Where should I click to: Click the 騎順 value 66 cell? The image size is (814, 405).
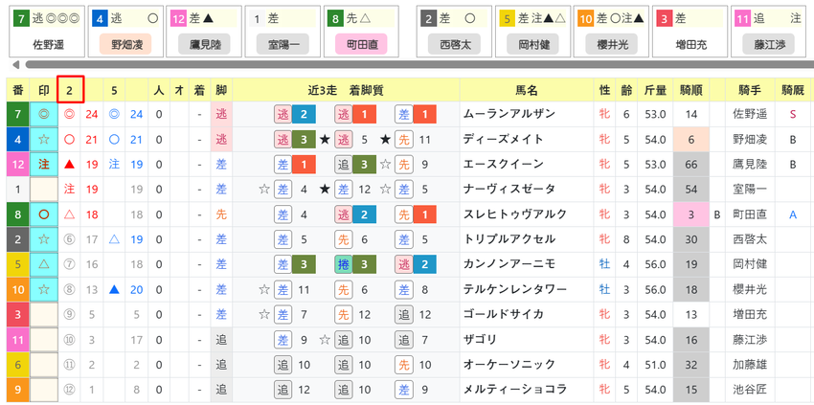pyautogui.click(x=691, y=164)
